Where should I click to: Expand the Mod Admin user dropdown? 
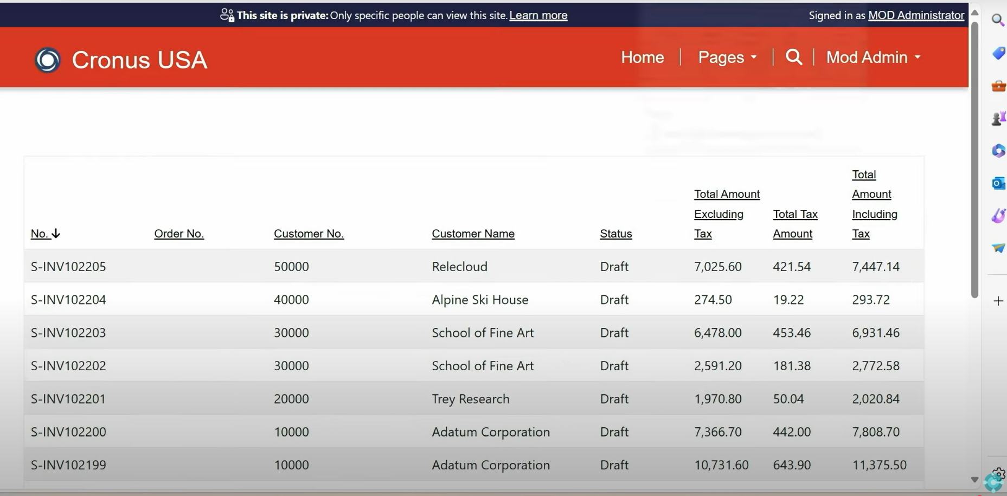pyautogui.click(x=873, y=57)
